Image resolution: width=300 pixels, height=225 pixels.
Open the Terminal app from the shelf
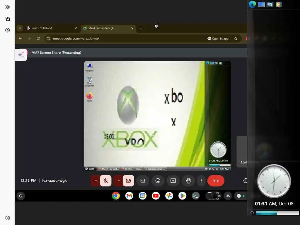tap(195, 196)
